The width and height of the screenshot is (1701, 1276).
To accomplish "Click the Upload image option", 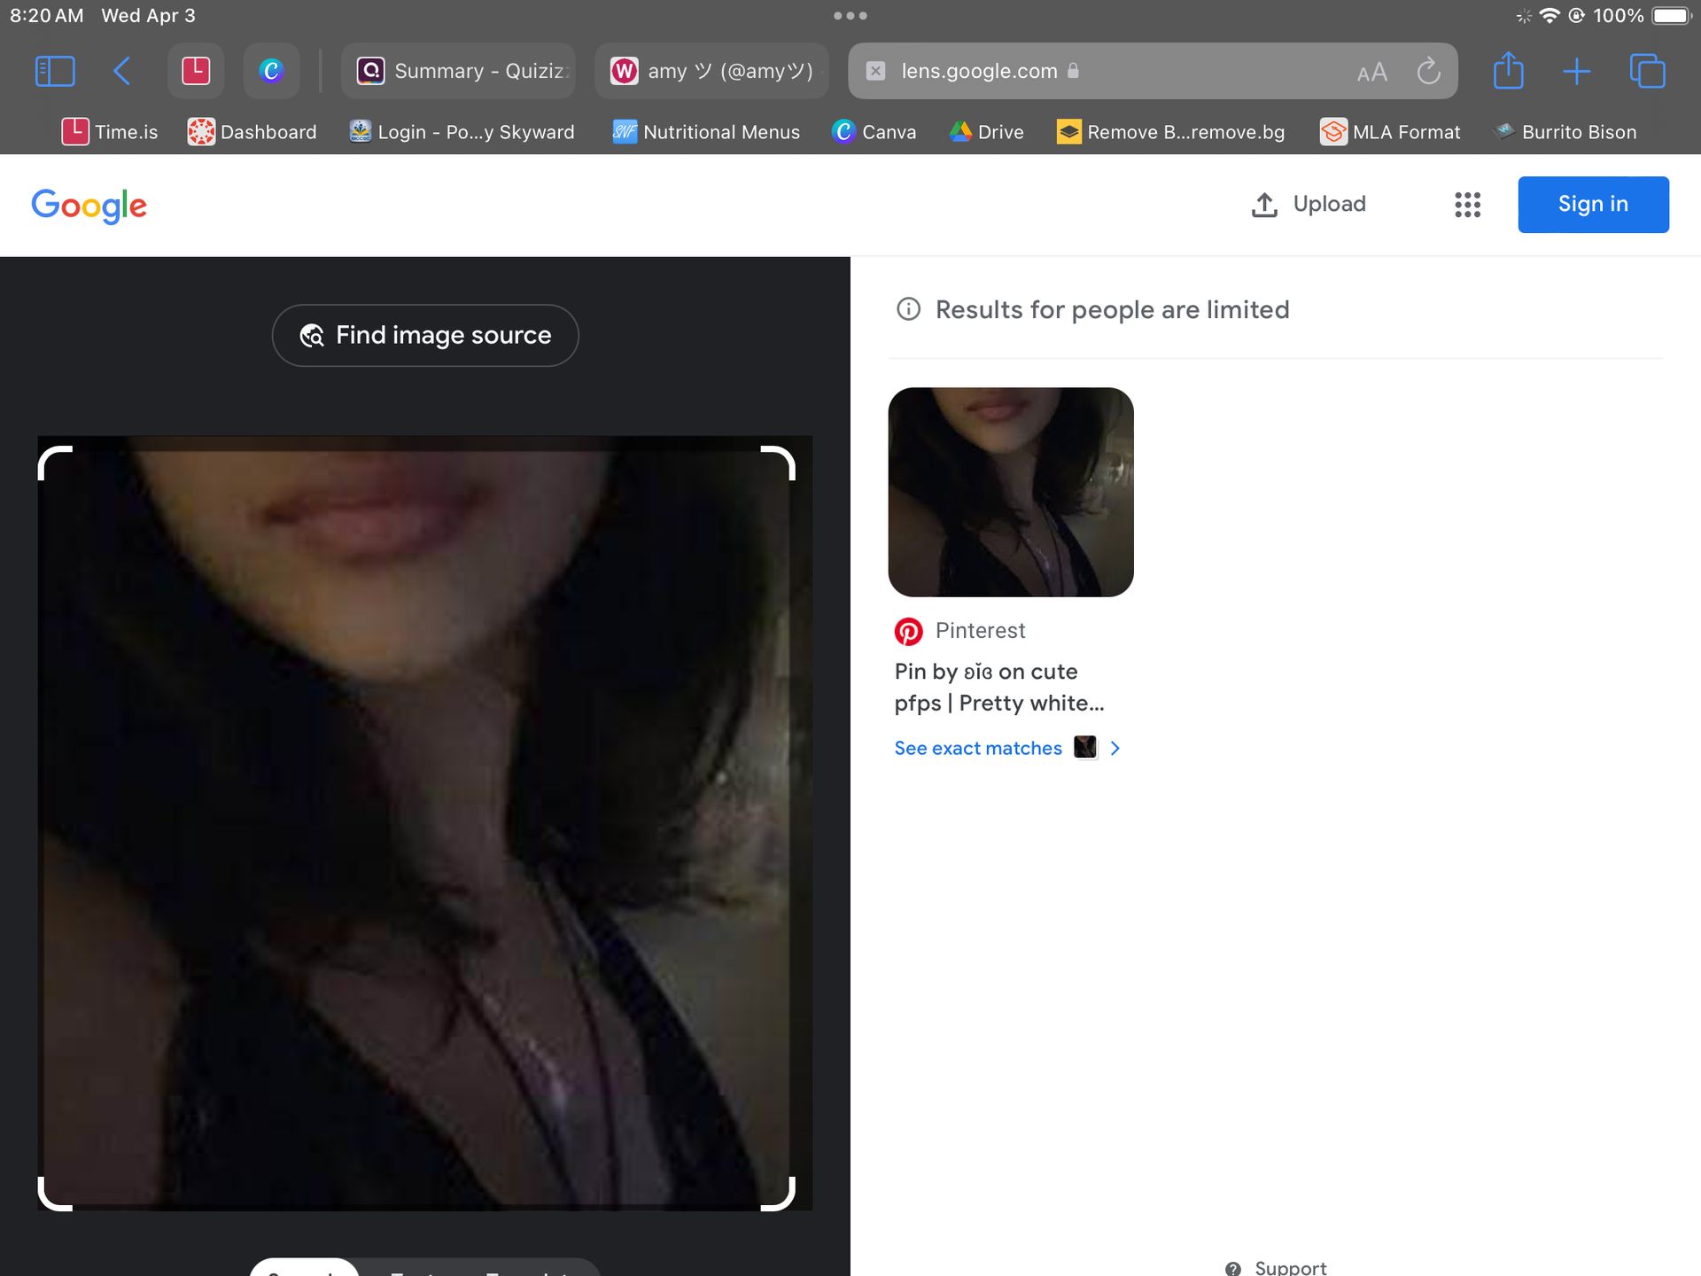I will (x=1309, y=205).
